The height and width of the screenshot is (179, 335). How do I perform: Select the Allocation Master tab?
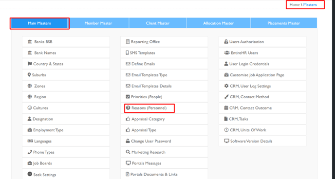(218, 23)
